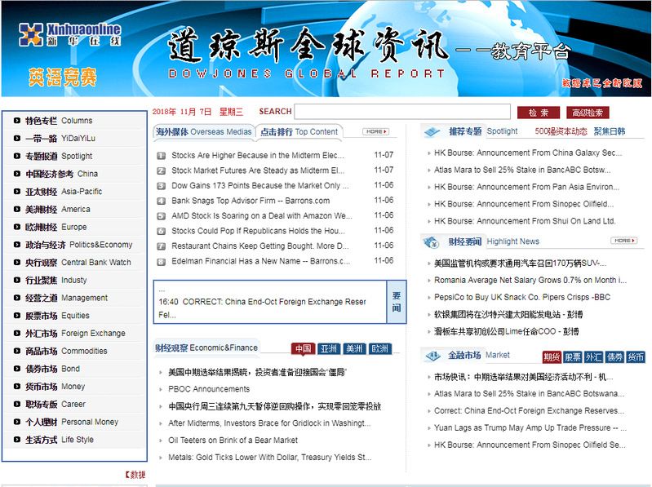Expand Highlight News via MORE button
This screenshot has height=487, width=652.
(x=624, y=241)
